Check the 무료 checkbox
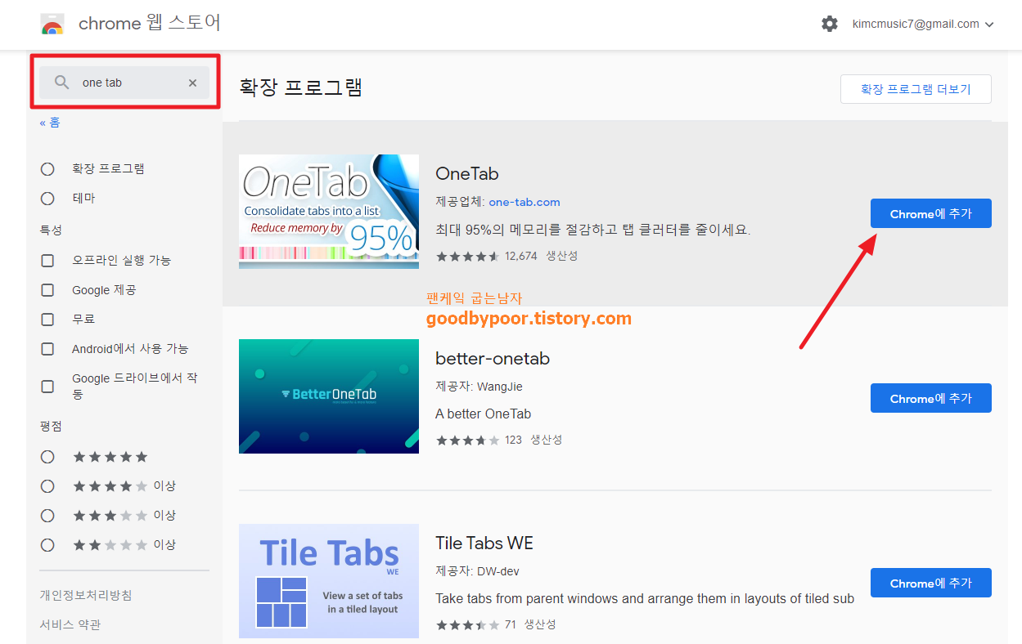 [x=47, y=320]
